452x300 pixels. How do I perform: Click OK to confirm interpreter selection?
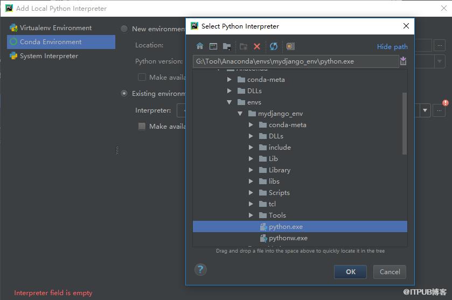click(x=351, y=272)
